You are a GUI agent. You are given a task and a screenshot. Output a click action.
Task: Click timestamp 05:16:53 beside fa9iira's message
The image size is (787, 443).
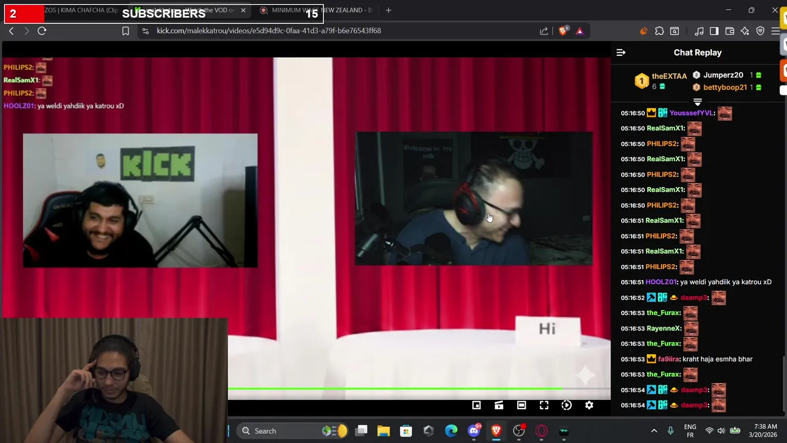(x=633, y=359)
